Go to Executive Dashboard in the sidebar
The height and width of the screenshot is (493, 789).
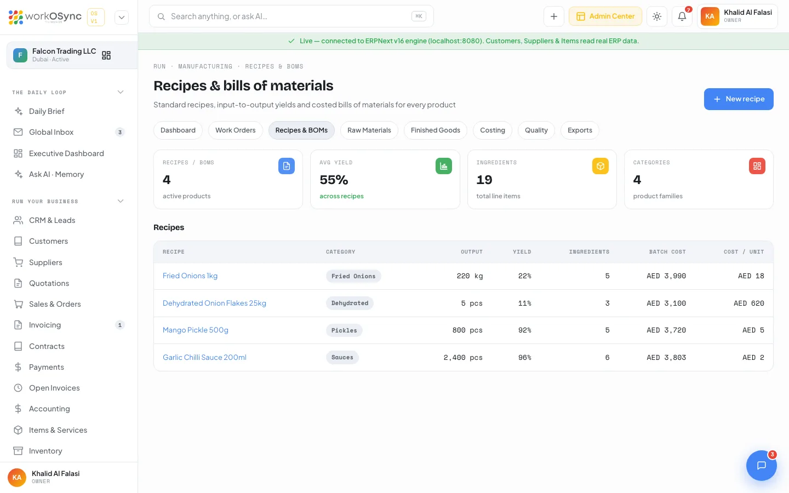click(68, 153)
